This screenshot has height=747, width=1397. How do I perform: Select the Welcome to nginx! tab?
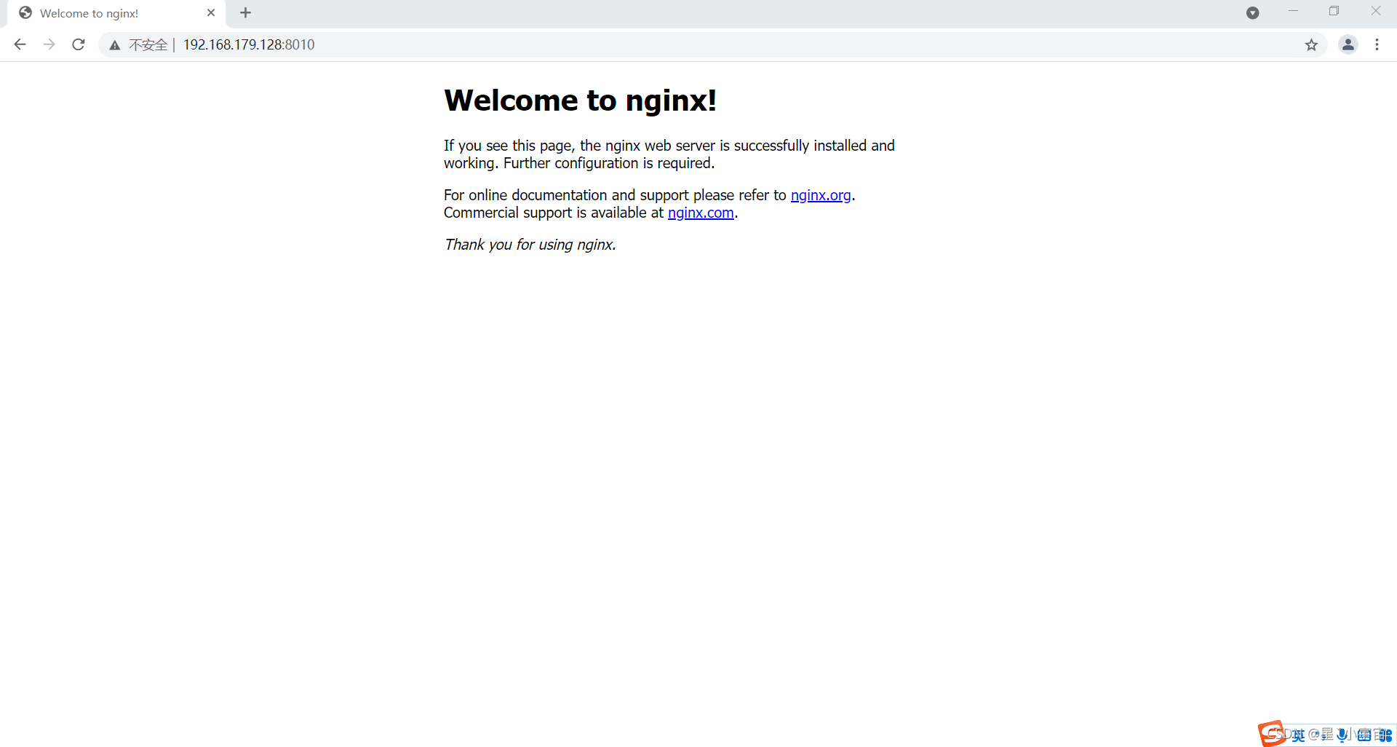click(x=116, y=13)
